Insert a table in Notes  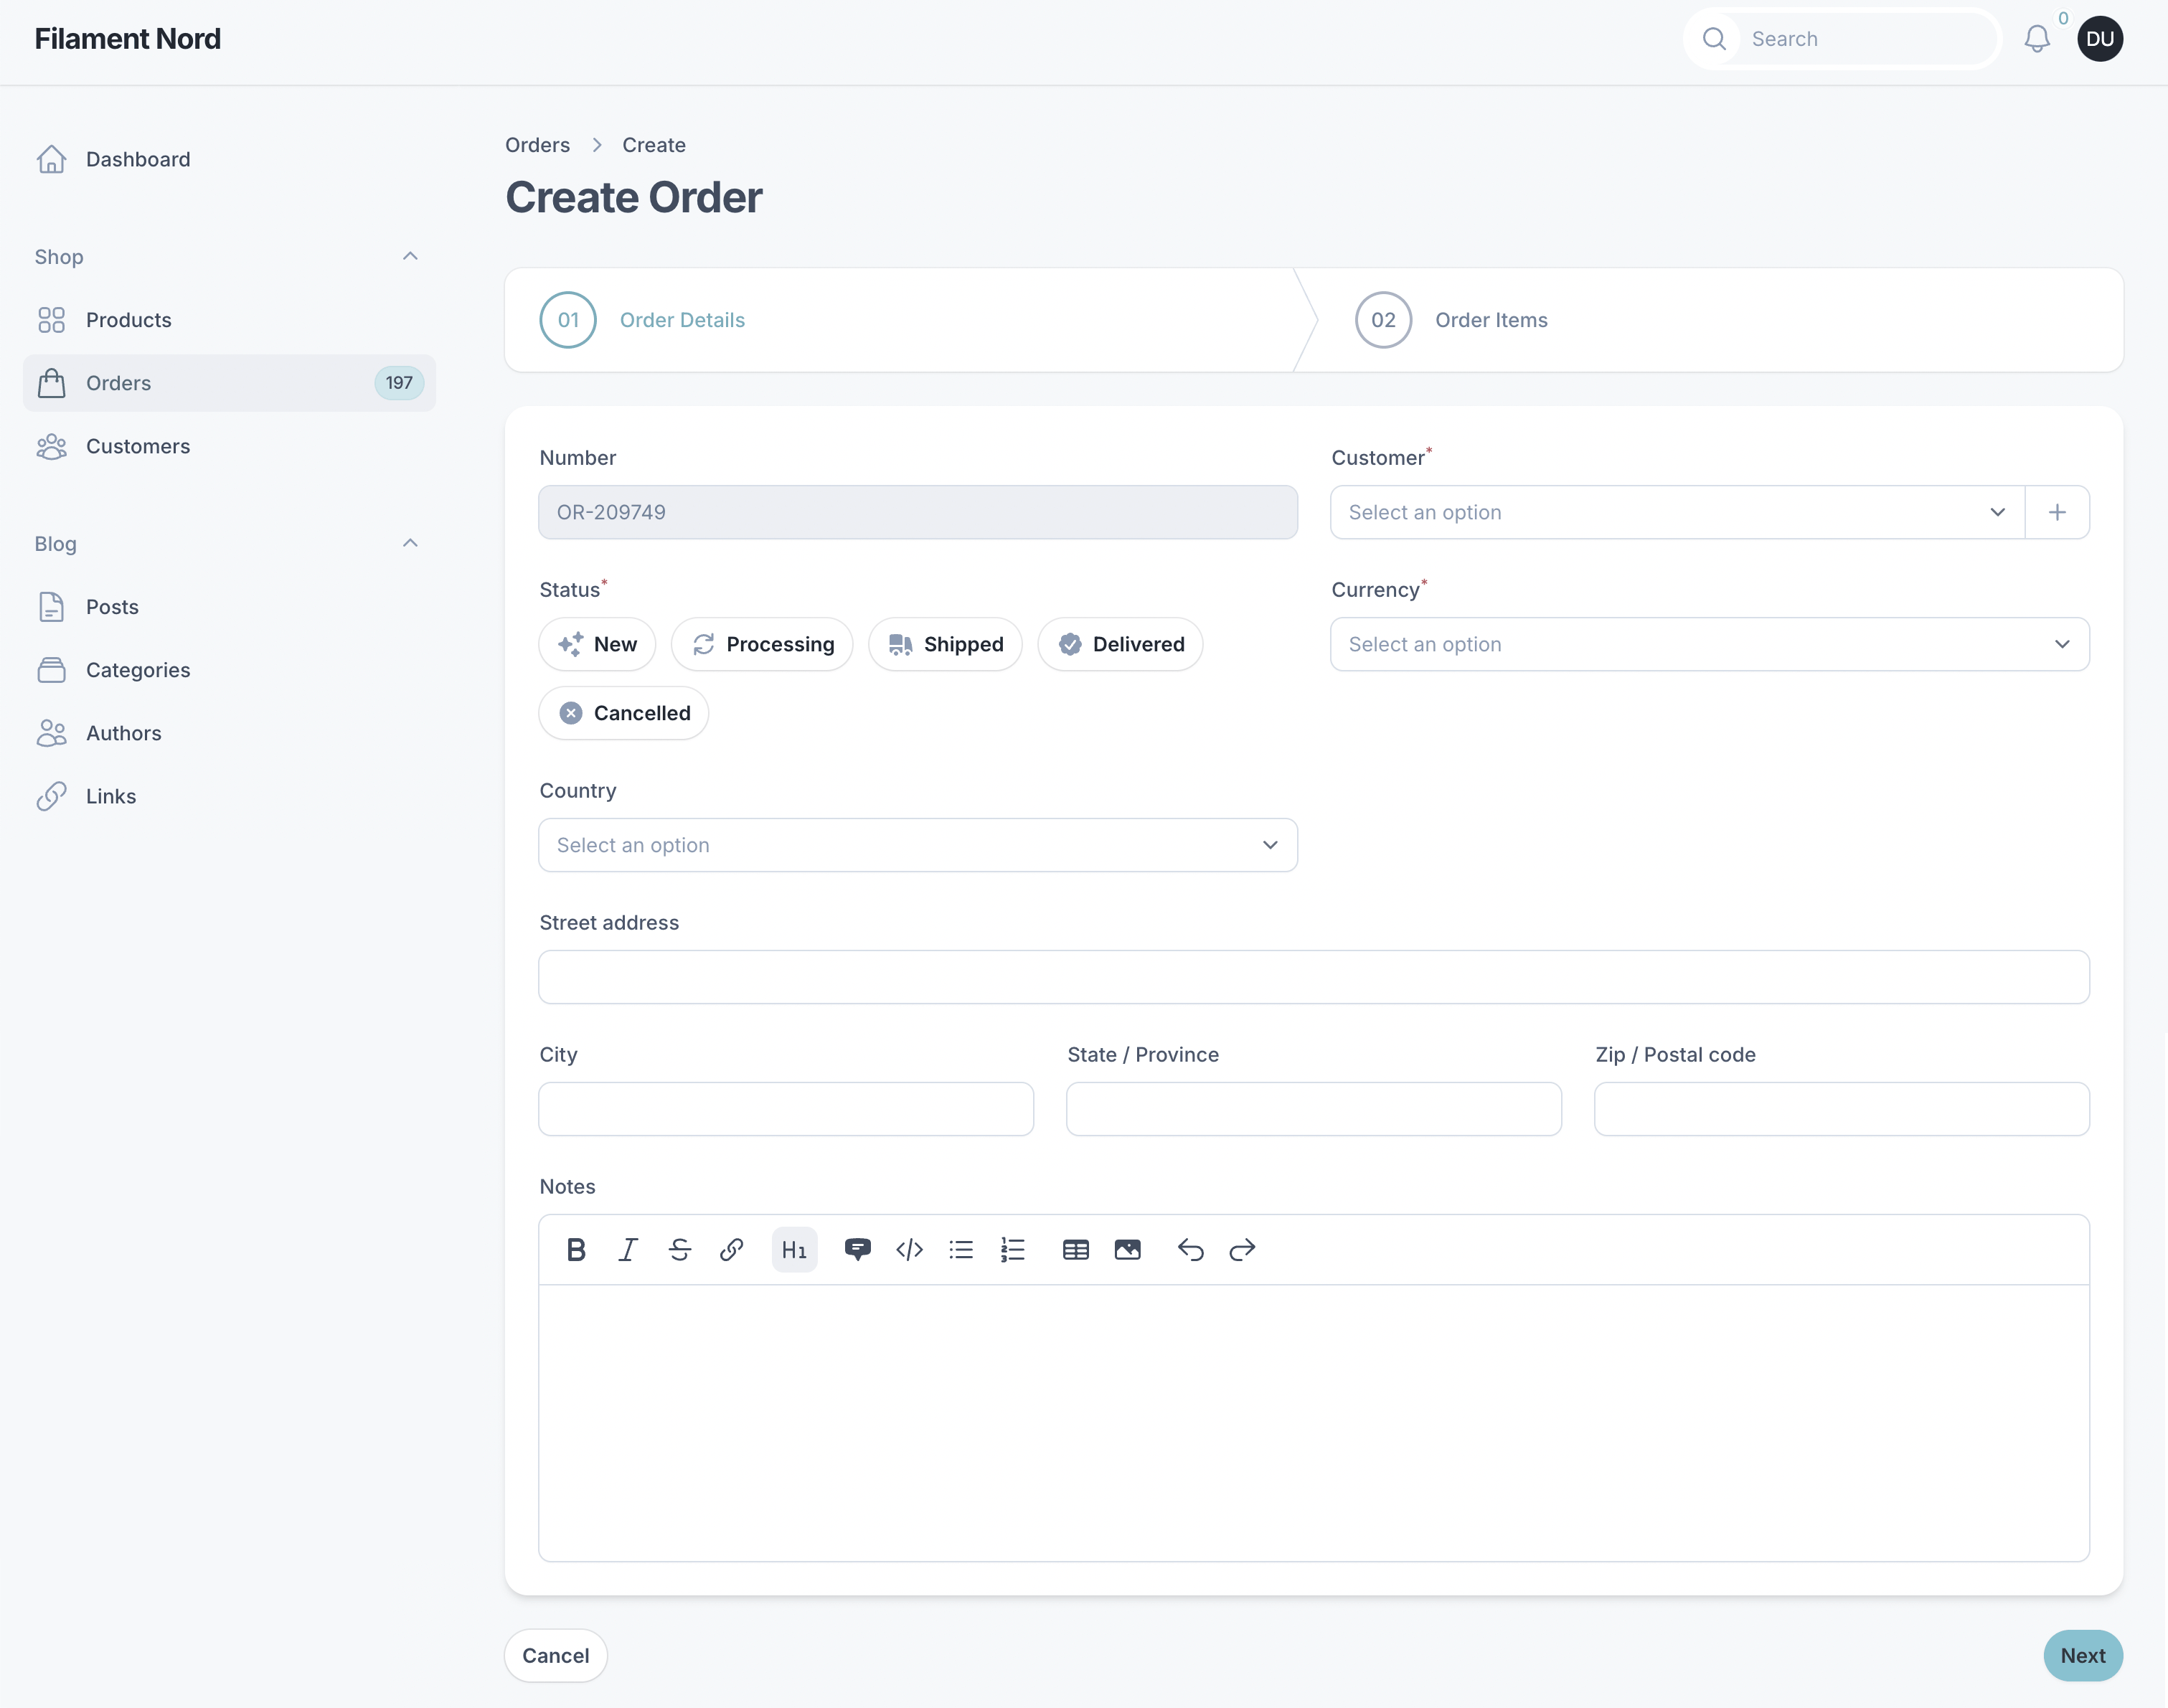[1076, 1249]
